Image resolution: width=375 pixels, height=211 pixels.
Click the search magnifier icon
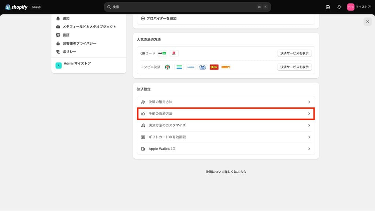click(x=109, y=7)
